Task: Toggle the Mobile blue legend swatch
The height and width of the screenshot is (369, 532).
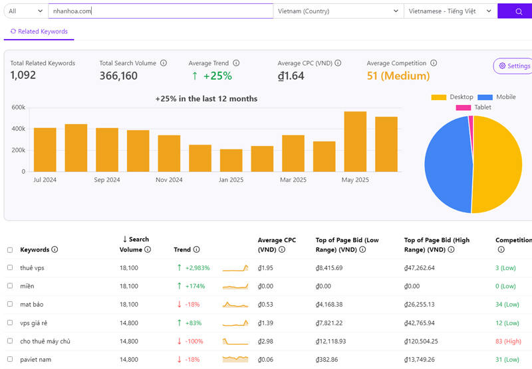Action: [x=485, y=97]
